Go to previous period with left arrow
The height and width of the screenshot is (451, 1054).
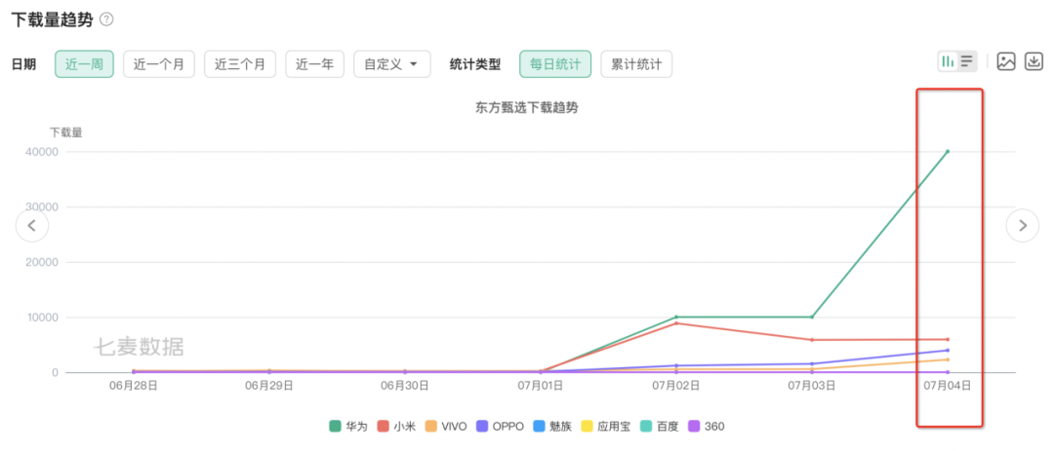click(31, 226)
